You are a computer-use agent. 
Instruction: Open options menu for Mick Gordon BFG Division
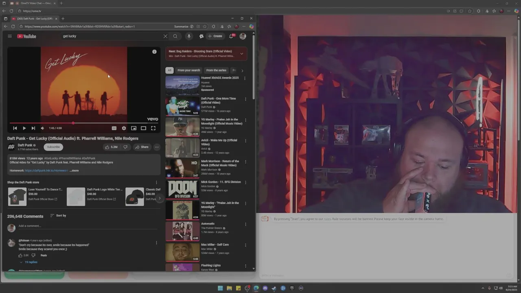(x=245, y=183)
